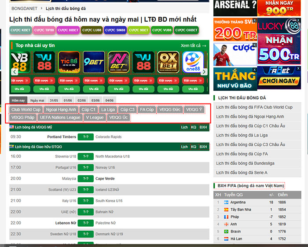Open BXH standings for VĐQG Mỹ
The image size is (308, 247).
pyautogui.click(x=203, y=127)
